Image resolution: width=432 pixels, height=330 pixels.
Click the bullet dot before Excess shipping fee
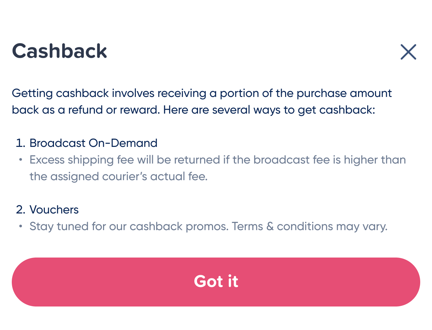(x=21, y=160)
